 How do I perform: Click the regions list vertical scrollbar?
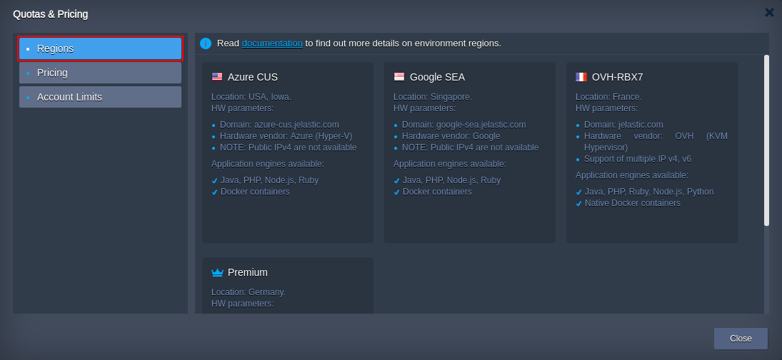click(x=766, y=140)
